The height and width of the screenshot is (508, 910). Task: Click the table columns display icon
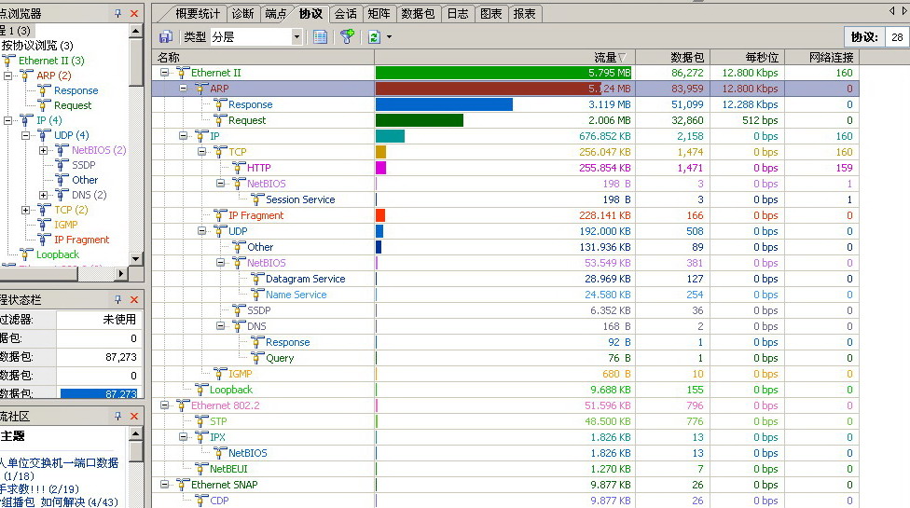click(320, 36)
